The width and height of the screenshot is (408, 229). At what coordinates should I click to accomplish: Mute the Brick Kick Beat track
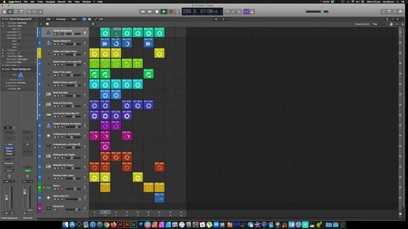[x=55, y=96]
